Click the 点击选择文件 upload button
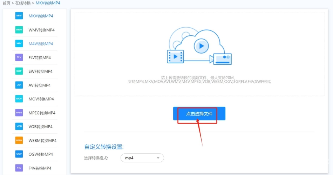 point(199,113)
